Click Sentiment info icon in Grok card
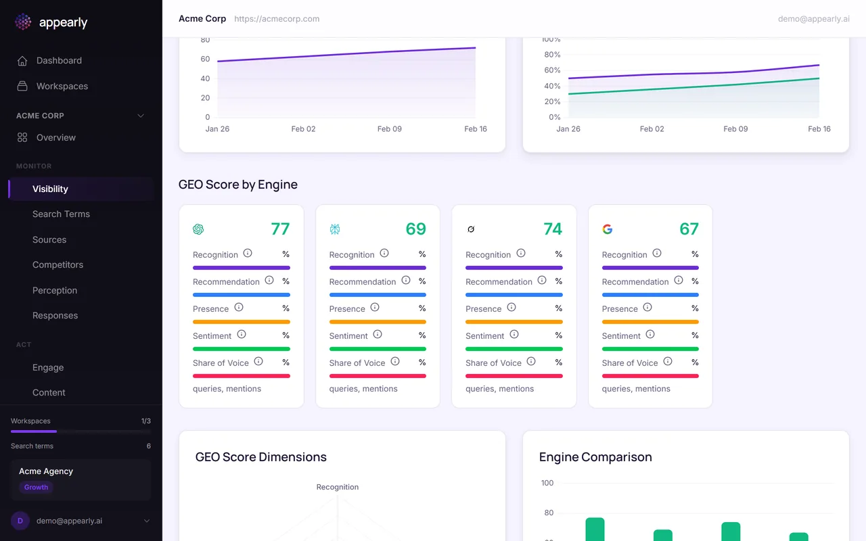Image resolution: width=866 pixels, height=541 pixels. click(x=514, y=335)
